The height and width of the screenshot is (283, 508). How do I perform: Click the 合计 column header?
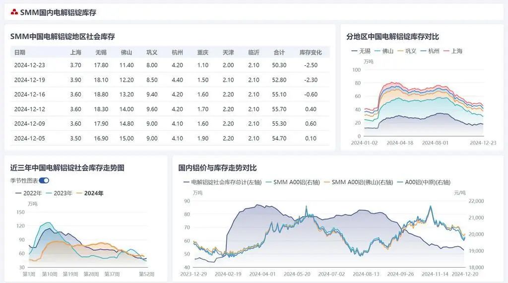pos(279,52)
